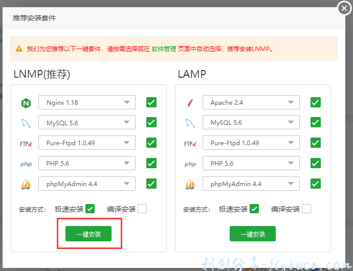Screen dimensions: 353x271
Task: Click the PHP logo icon in LNMP
Action: pyautogui.click(x=26, y=164)
